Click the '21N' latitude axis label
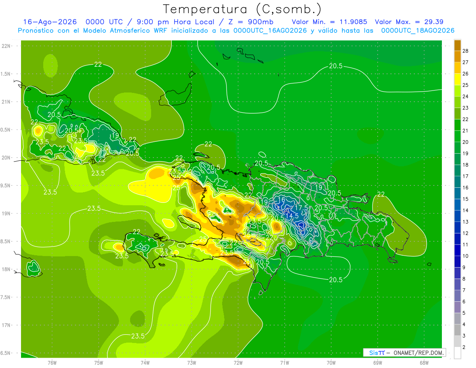Screen dimensions: 476x368 (x=6, y=102)
